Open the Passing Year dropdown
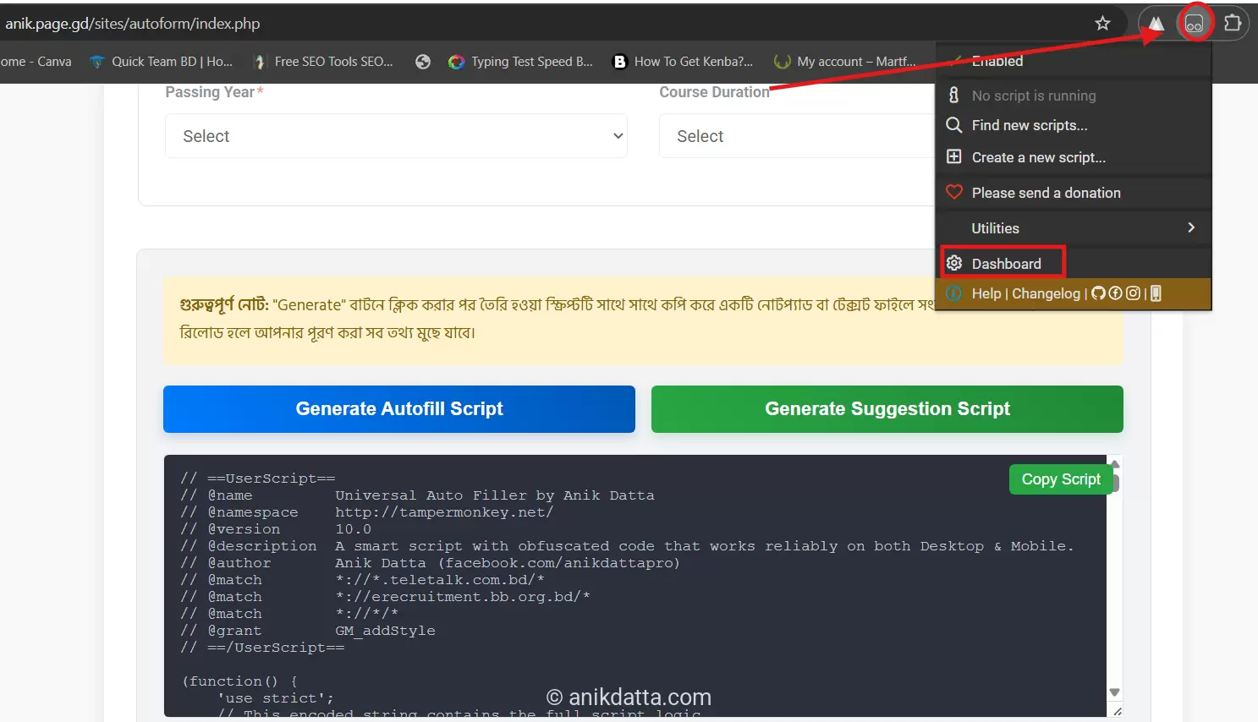 [396, 136]
